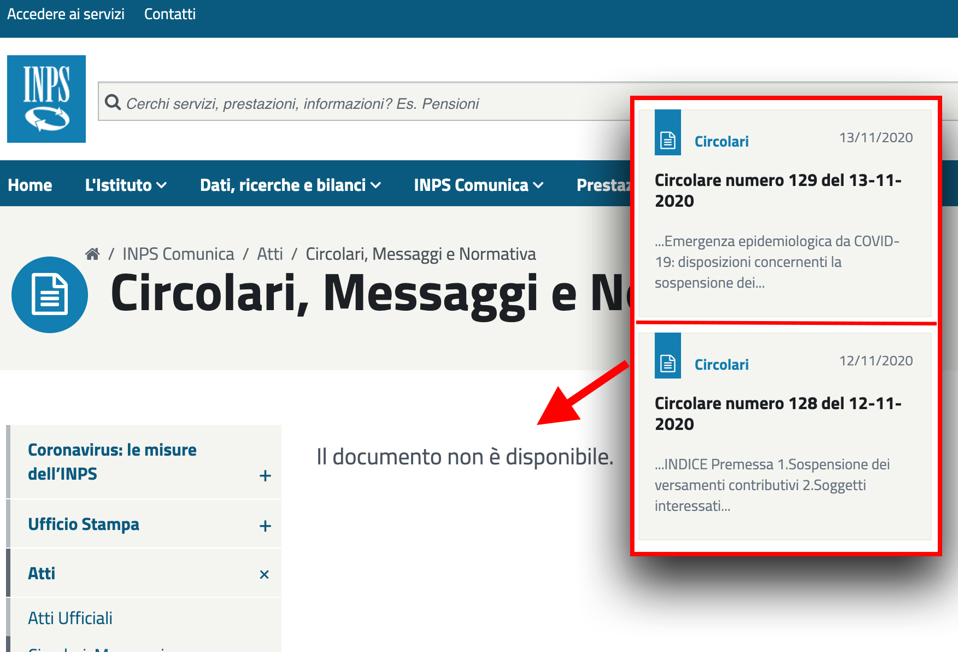Open the Atti sidebar section label
This screenshot has height=652, width=958.
42,573
